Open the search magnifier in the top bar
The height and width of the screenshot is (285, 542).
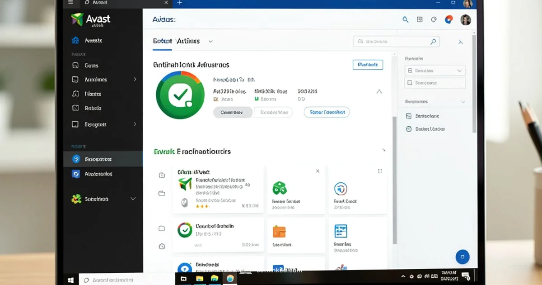[x=405, y=19]
